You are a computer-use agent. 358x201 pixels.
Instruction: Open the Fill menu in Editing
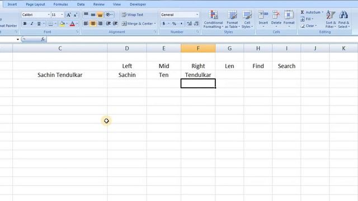pyautogui.click(x=307, y=19)
